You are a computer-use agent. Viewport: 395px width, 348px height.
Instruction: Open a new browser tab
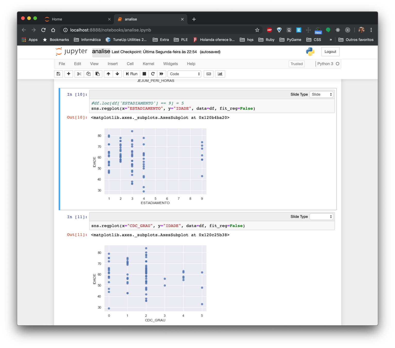point(194,19)
